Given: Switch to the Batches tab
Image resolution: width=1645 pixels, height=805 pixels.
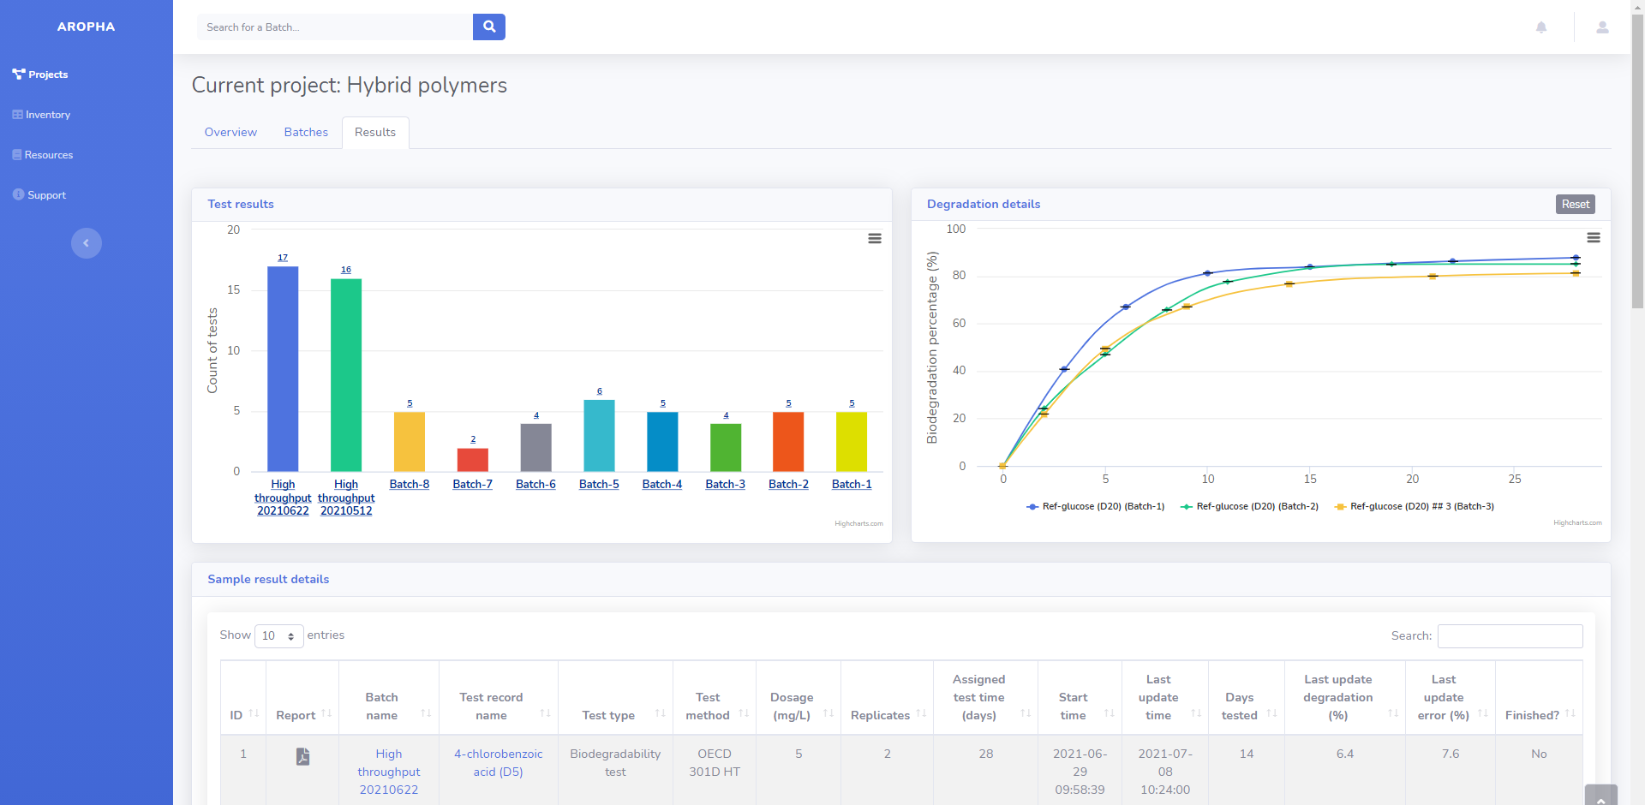Looking at the screenshot, I should pos(306,132).
